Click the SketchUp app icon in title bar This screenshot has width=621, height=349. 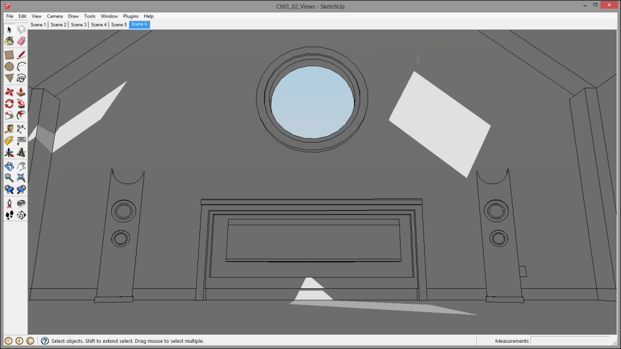(7, 6)
